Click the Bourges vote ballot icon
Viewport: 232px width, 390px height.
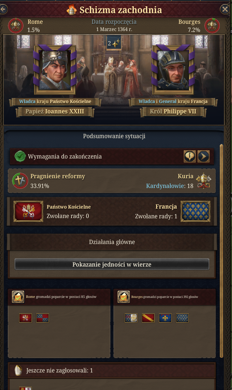[x=124, y=297]
